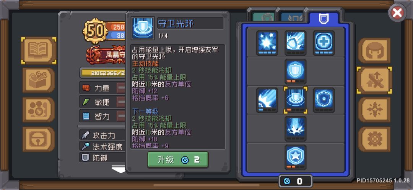
Task: Open the gear settings icon
Action: click(374, 140)
